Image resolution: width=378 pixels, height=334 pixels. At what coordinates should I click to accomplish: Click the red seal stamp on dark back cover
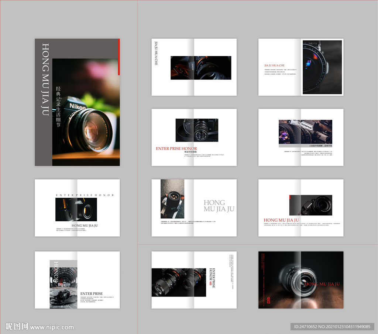tap(268, 299)
